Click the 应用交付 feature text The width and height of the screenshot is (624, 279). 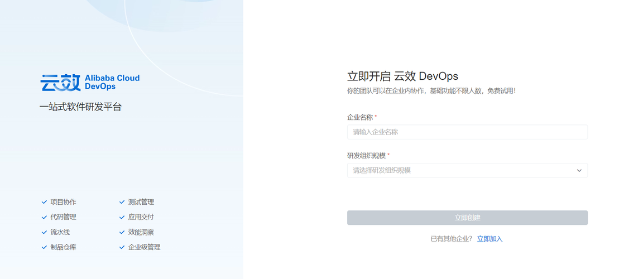click(141, 217)
